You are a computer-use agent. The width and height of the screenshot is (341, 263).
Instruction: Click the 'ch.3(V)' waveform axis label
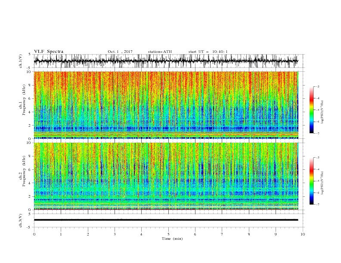pyautogui.click(x=21, y=220)
